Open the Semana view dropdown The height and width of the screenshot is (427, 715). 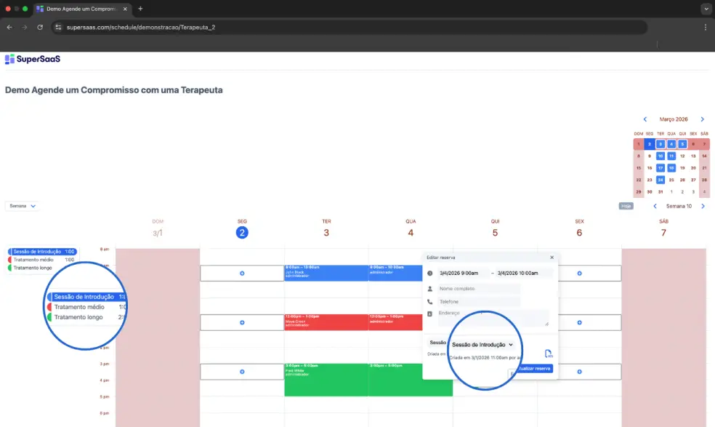point(22,206)
